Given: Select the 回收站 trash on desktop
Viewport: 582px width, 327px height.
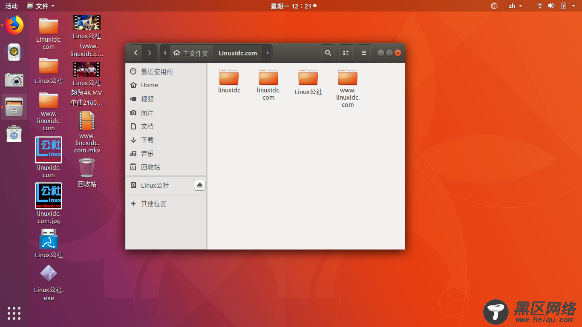Looking at the screenshot, I should [87, 173].
